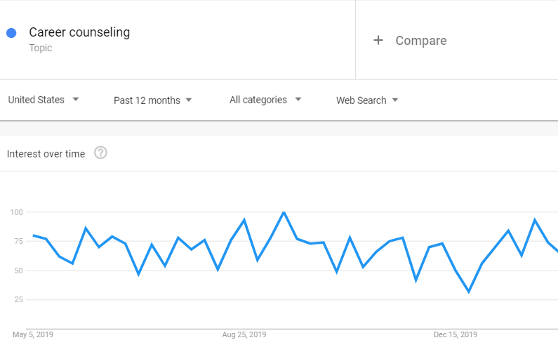
Task: Click the arrow beside United States
Action: click(75, 99)
